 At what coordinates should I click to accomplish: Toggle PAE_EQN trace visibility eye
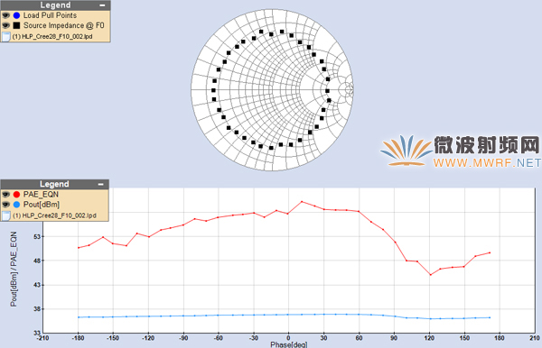pyautogui.click(x=5, y=195)
